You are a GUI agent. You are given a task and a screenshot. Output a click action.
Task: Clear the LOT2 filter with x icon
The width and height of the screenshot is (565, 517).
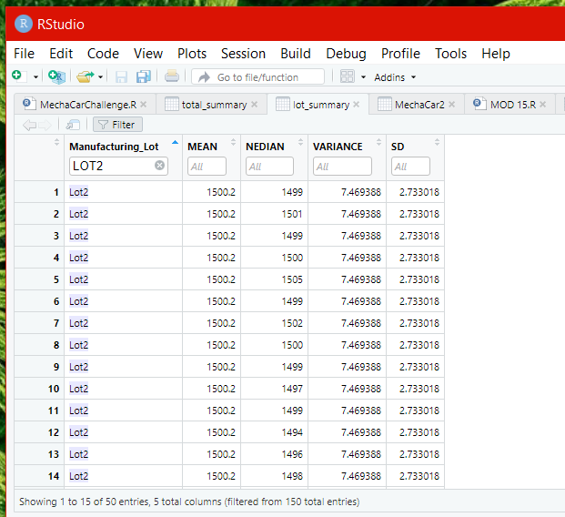pyautogui.click(x=159, y=166)
